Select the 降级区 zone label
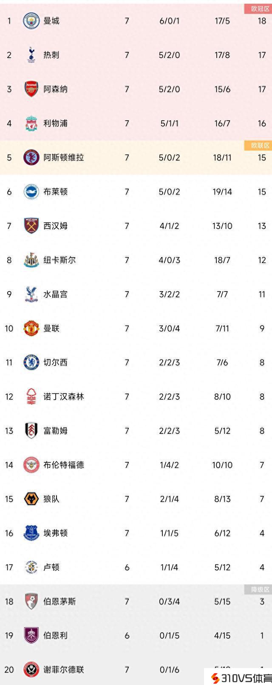Viewport: 272px width, 685px height. (258, 589)
